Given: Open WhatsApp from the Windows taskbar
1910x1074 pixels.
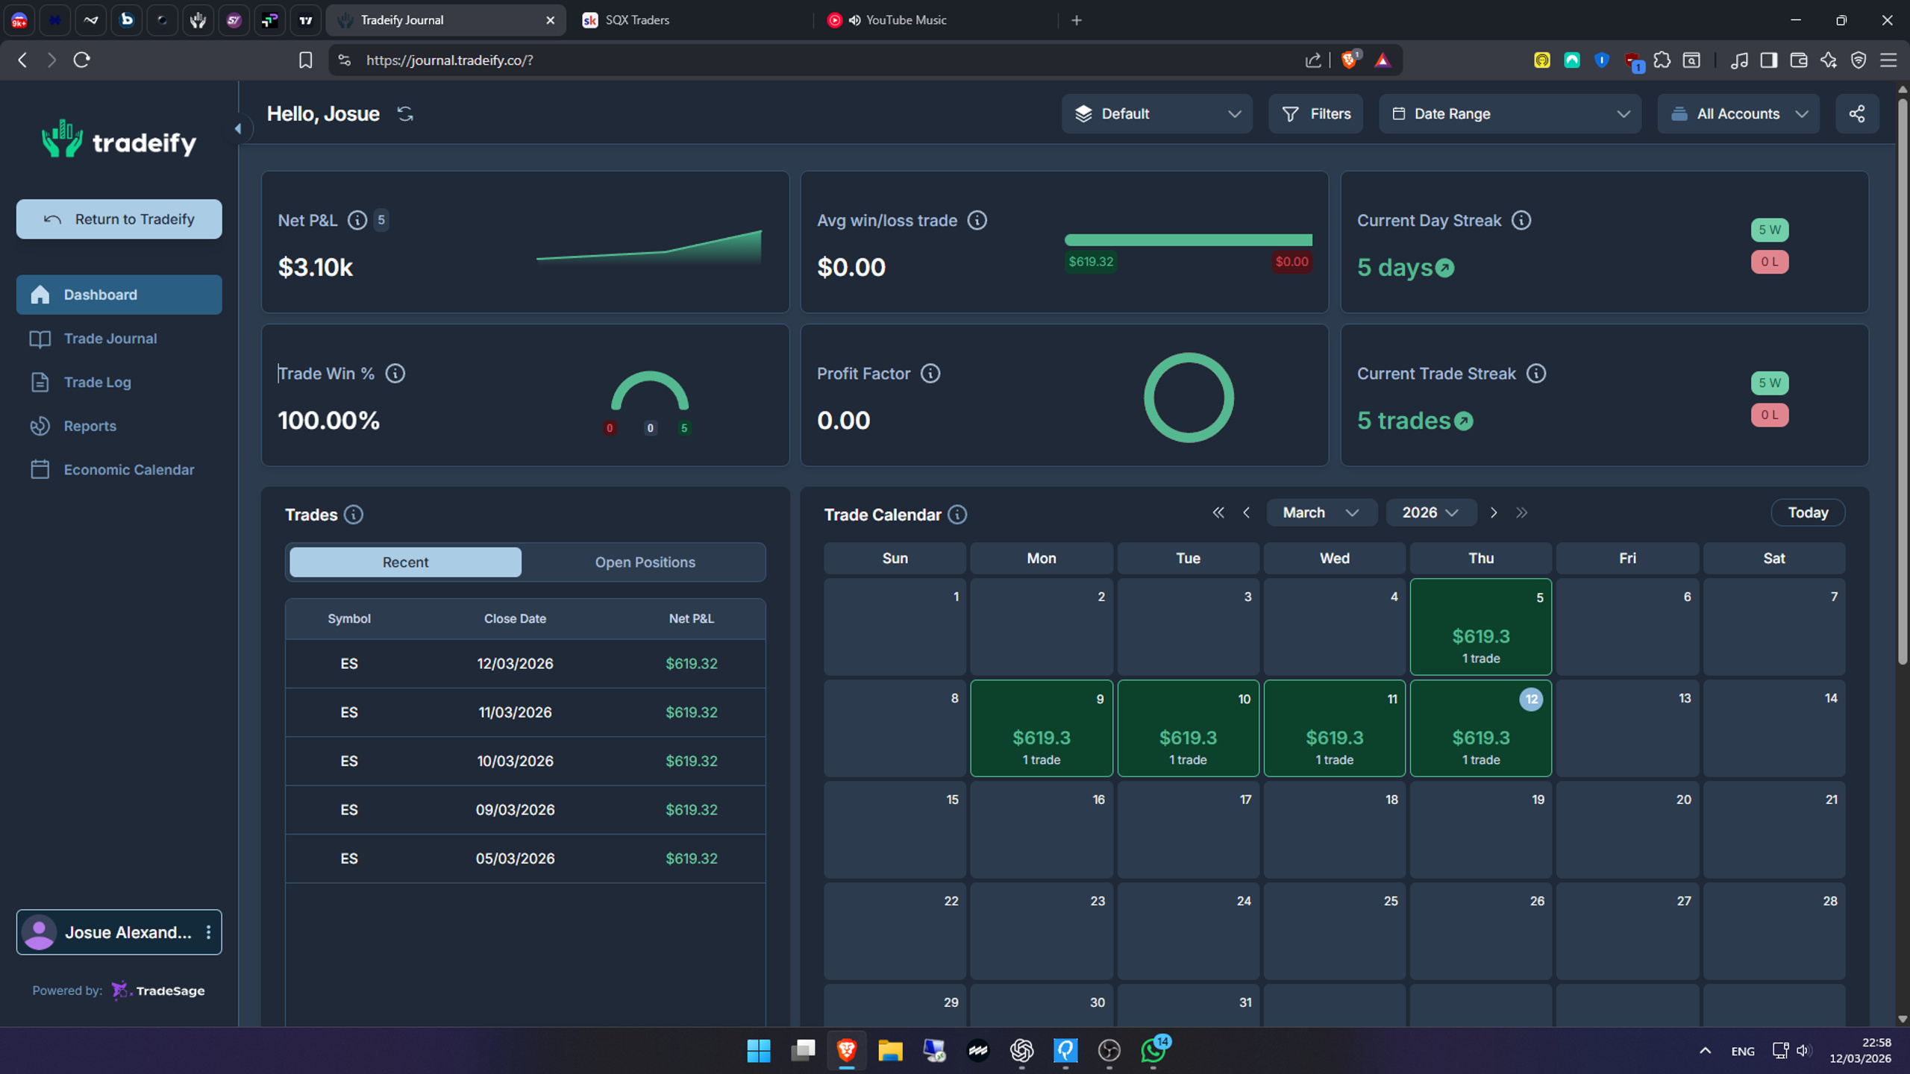Looking at the screenshot, I should click(1153, 1051).
